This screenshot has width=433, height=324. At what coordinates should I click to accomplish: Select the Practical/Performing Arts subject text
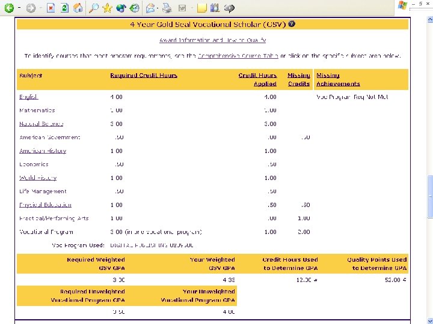54,218
